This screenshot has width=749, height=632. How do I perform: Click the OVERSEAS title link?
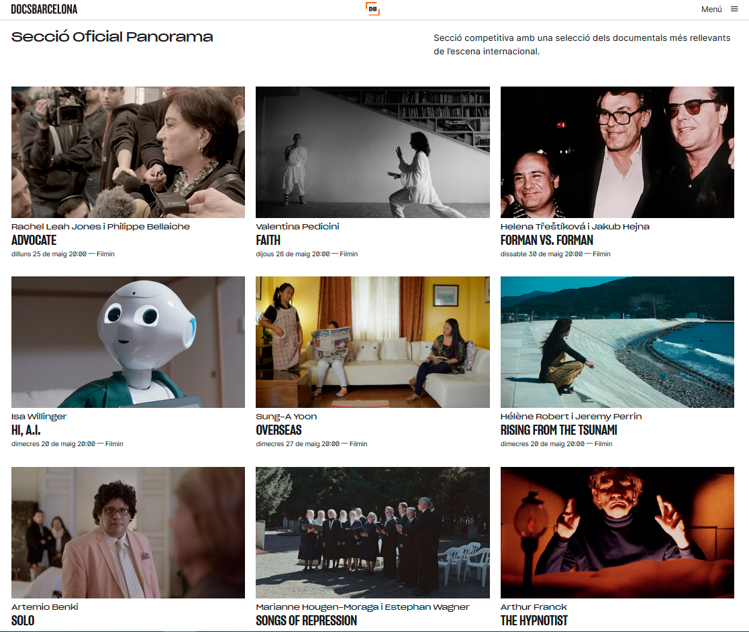click(279, 430)
